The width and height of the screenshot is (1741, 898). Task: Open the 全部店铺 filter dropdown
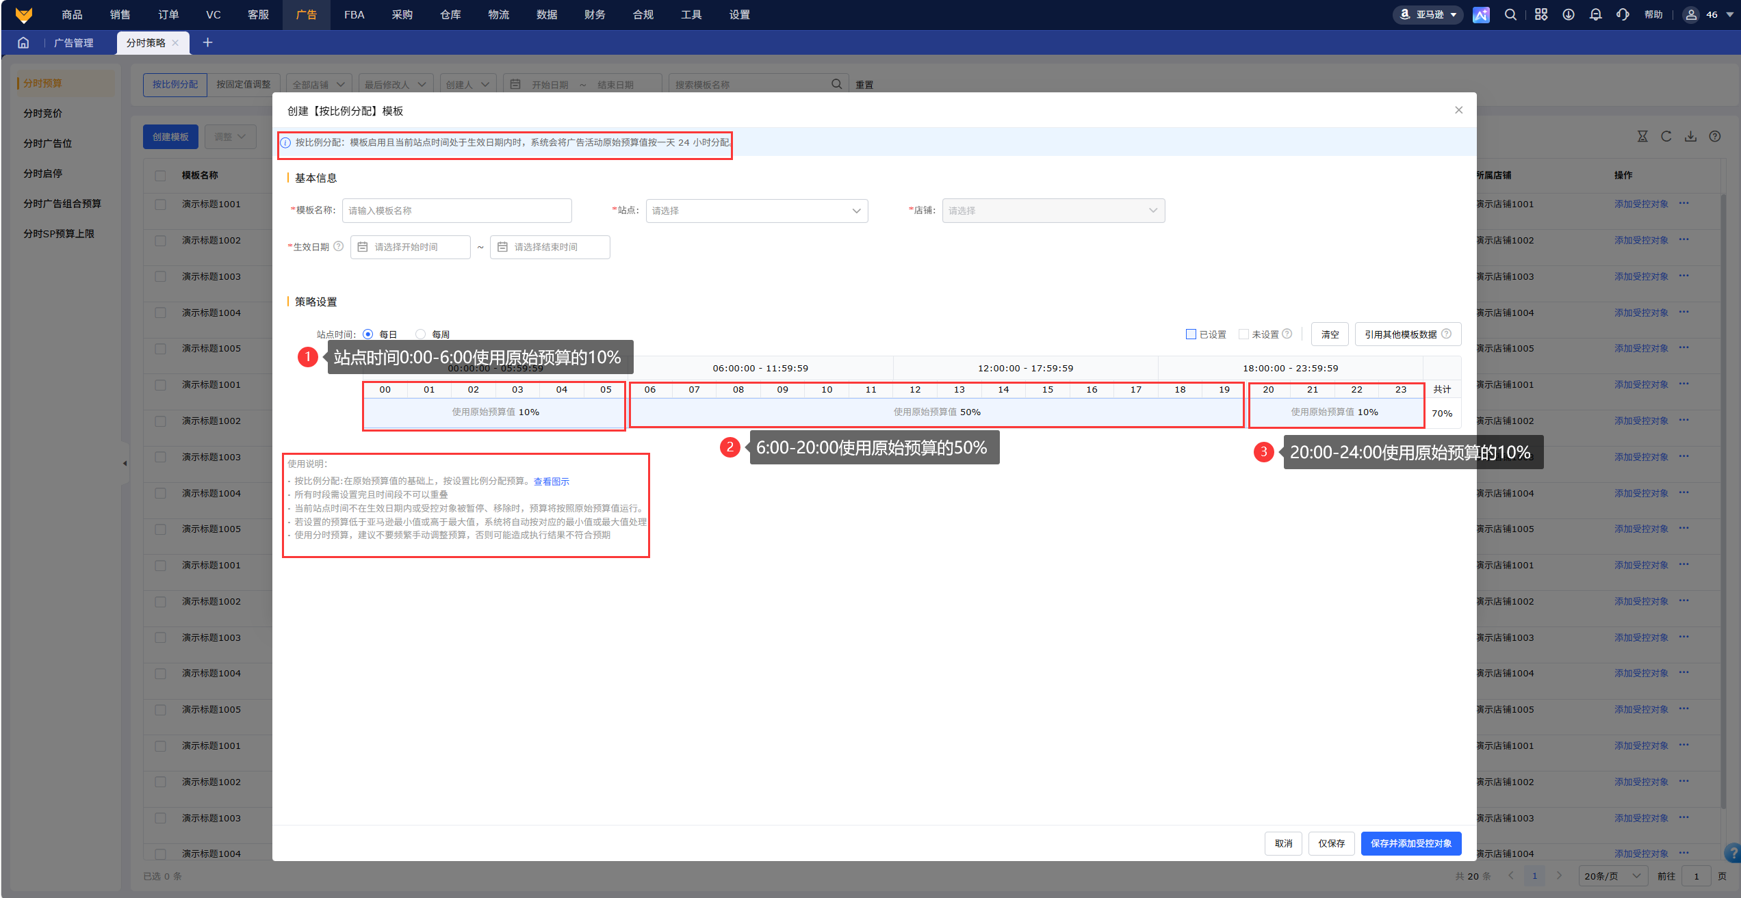point(319,84)
